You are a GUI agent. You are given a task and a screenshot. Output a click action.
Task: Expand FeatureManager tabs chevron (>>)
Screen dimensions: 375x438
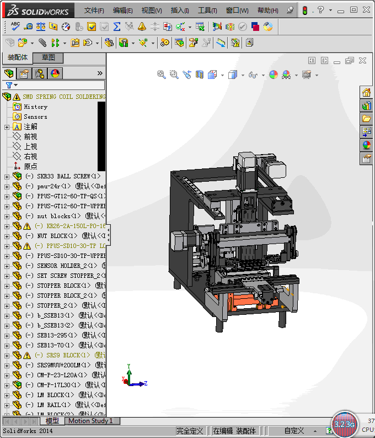(100, 73)
